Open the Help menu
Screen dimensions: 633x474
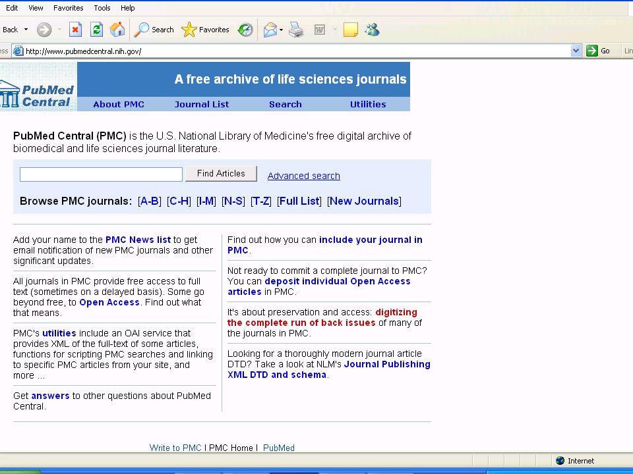point(127,8)
